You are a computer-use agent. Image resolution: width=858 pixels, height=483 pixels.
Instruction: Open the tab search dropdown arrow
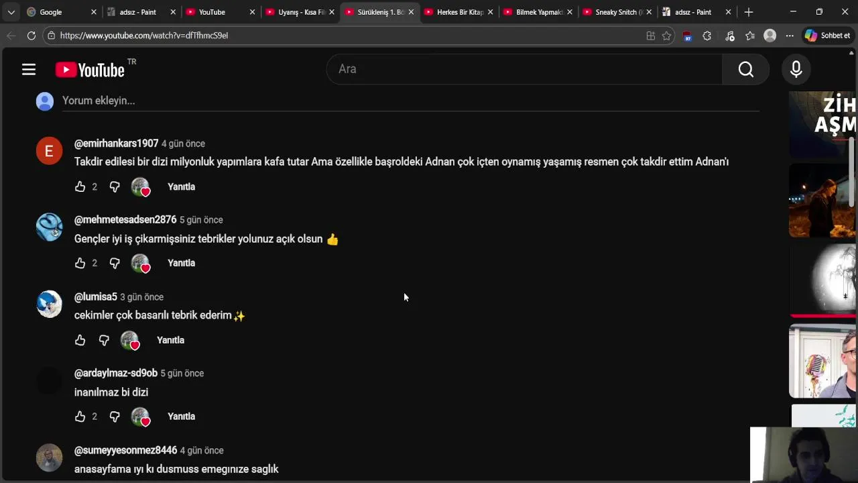tap(11, 12)
